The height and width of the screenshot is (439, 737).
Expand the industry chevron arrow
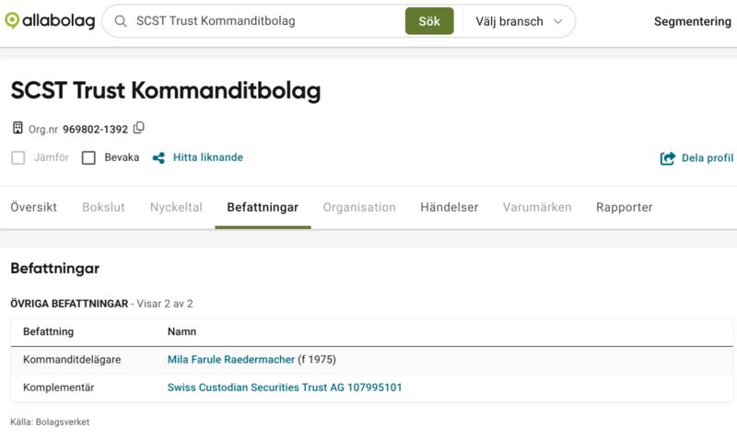558,21
